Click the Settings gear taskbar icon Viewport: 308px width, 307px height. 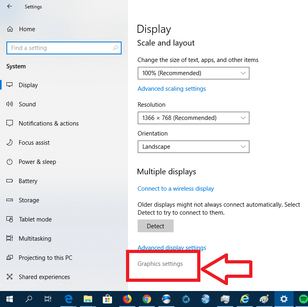284,299
